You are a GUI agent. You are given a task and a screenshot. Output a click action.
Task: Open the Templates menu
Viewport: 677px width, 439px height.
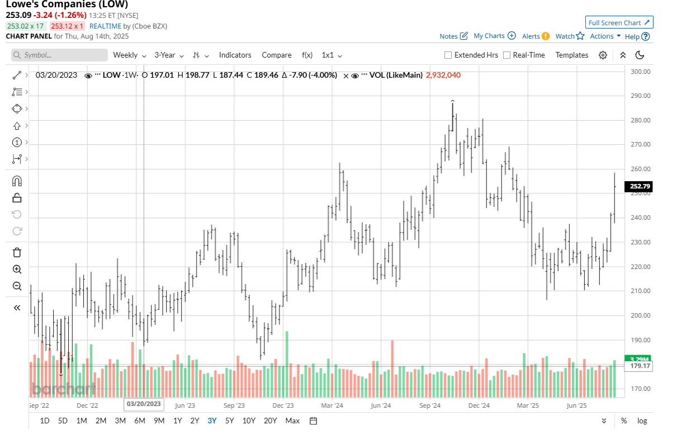[x=572, y=55]
